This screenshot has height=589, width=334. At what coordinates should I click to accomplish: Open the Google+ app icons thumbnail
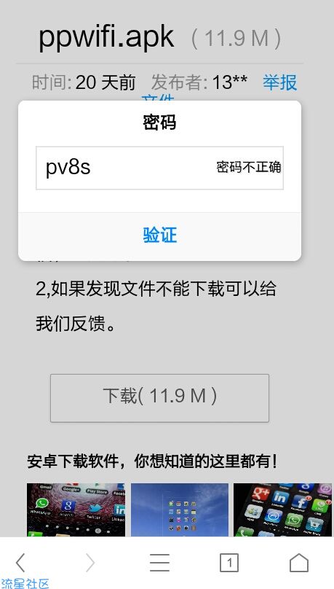(x=282, y=510)
